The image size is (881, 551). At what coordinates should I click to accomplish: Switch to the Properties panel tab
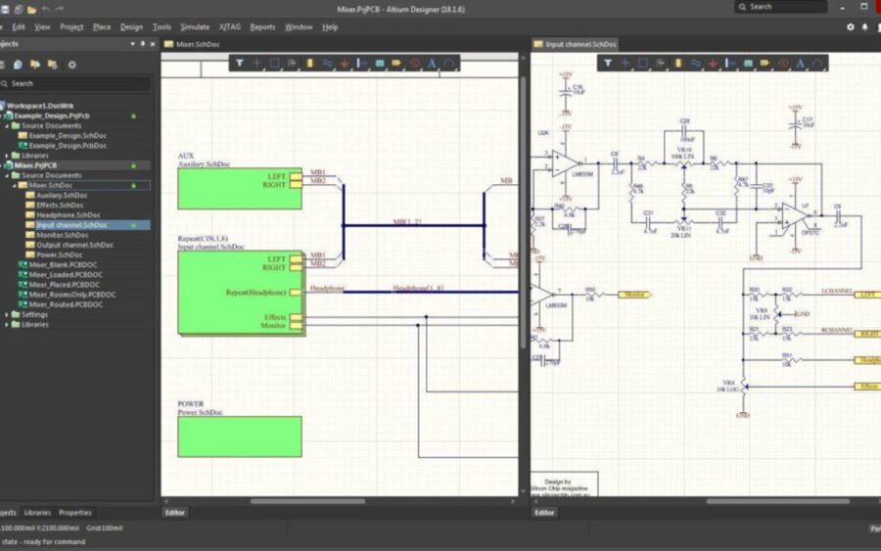pyautogui.click(x=75, y=513)
